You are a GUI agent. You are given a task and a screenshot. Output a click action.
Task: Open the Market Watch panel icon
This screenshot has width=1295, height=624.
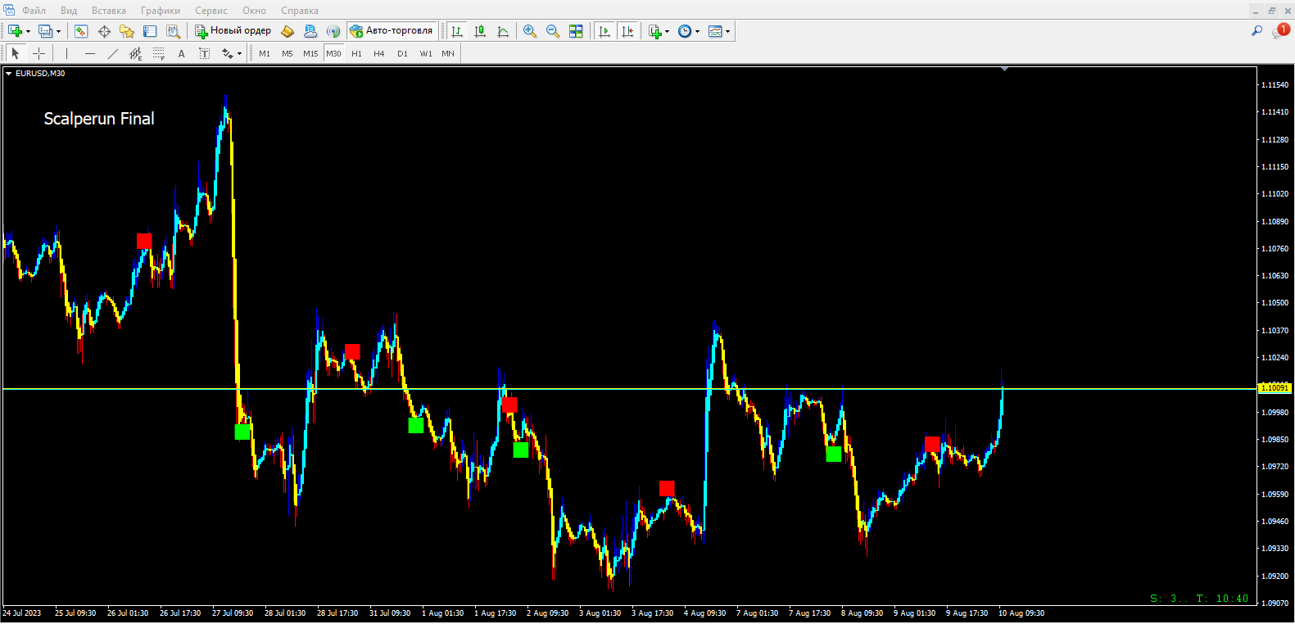point(81,31)
